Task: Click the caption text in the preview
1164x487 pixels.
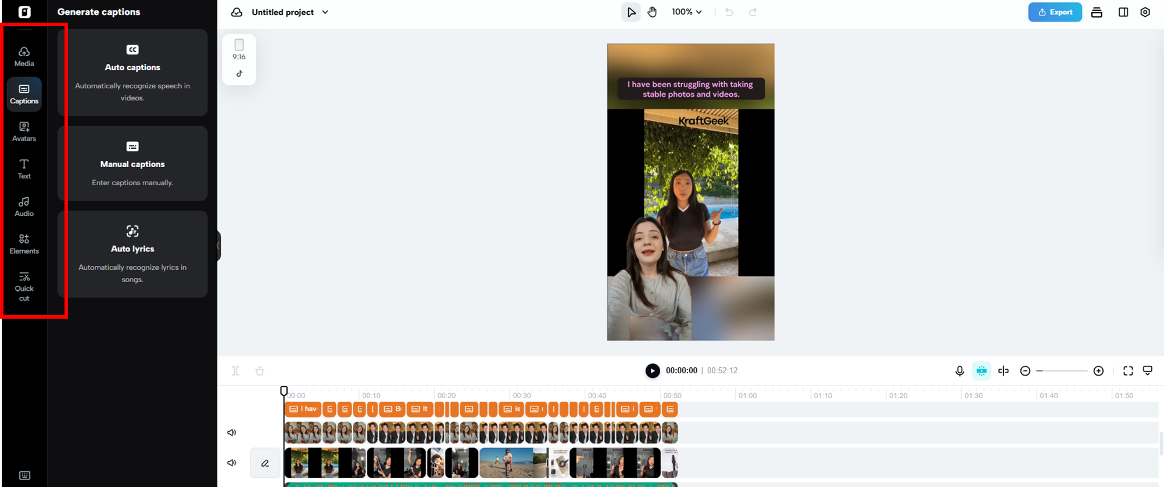Action: pyautogui.click(x=690, y=89)
